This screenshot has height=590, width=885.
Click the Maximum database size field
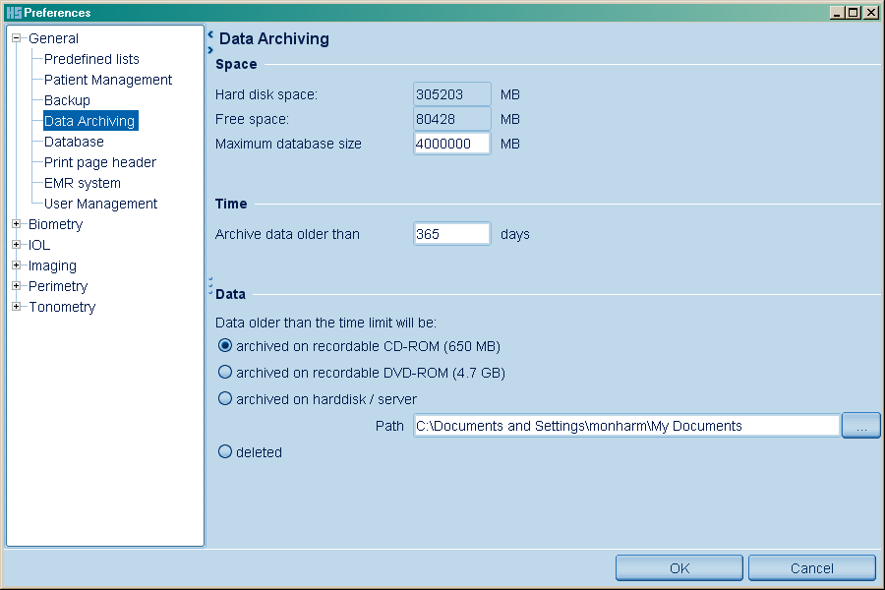451,144
